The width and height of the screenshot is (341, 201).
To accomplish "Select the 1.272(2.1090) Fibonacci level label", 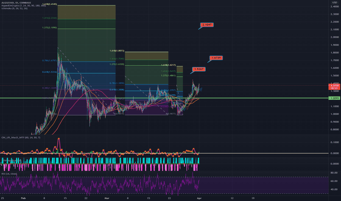I will click(x=50, y=28).
